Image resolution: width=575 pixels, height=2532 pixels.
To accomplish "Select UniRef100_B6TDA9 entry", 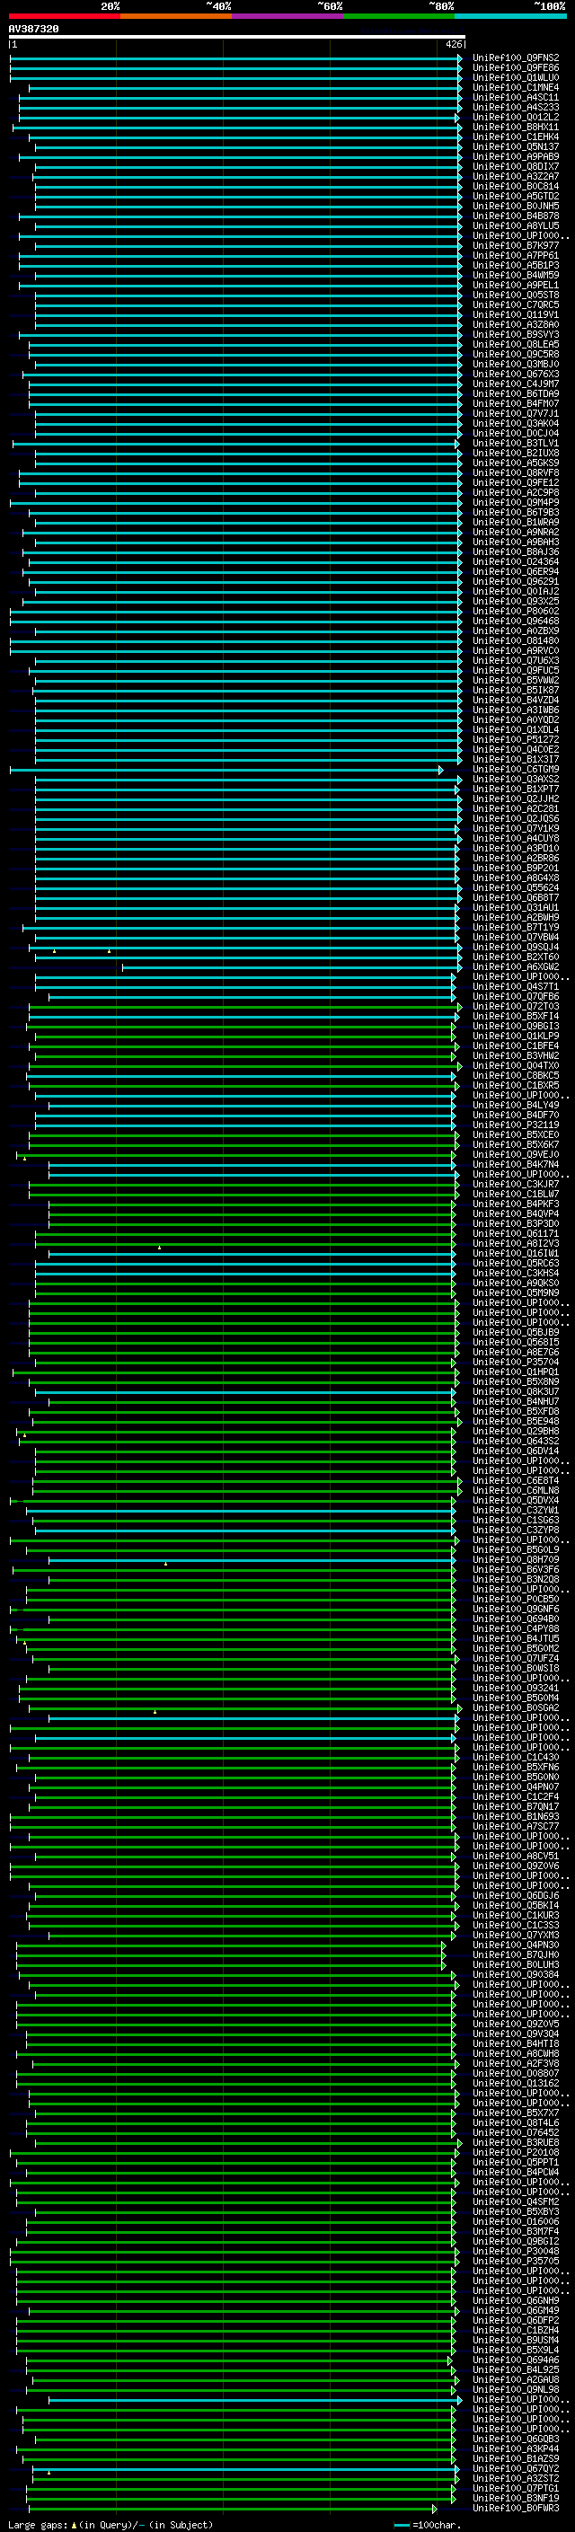I will click(516, 393).
